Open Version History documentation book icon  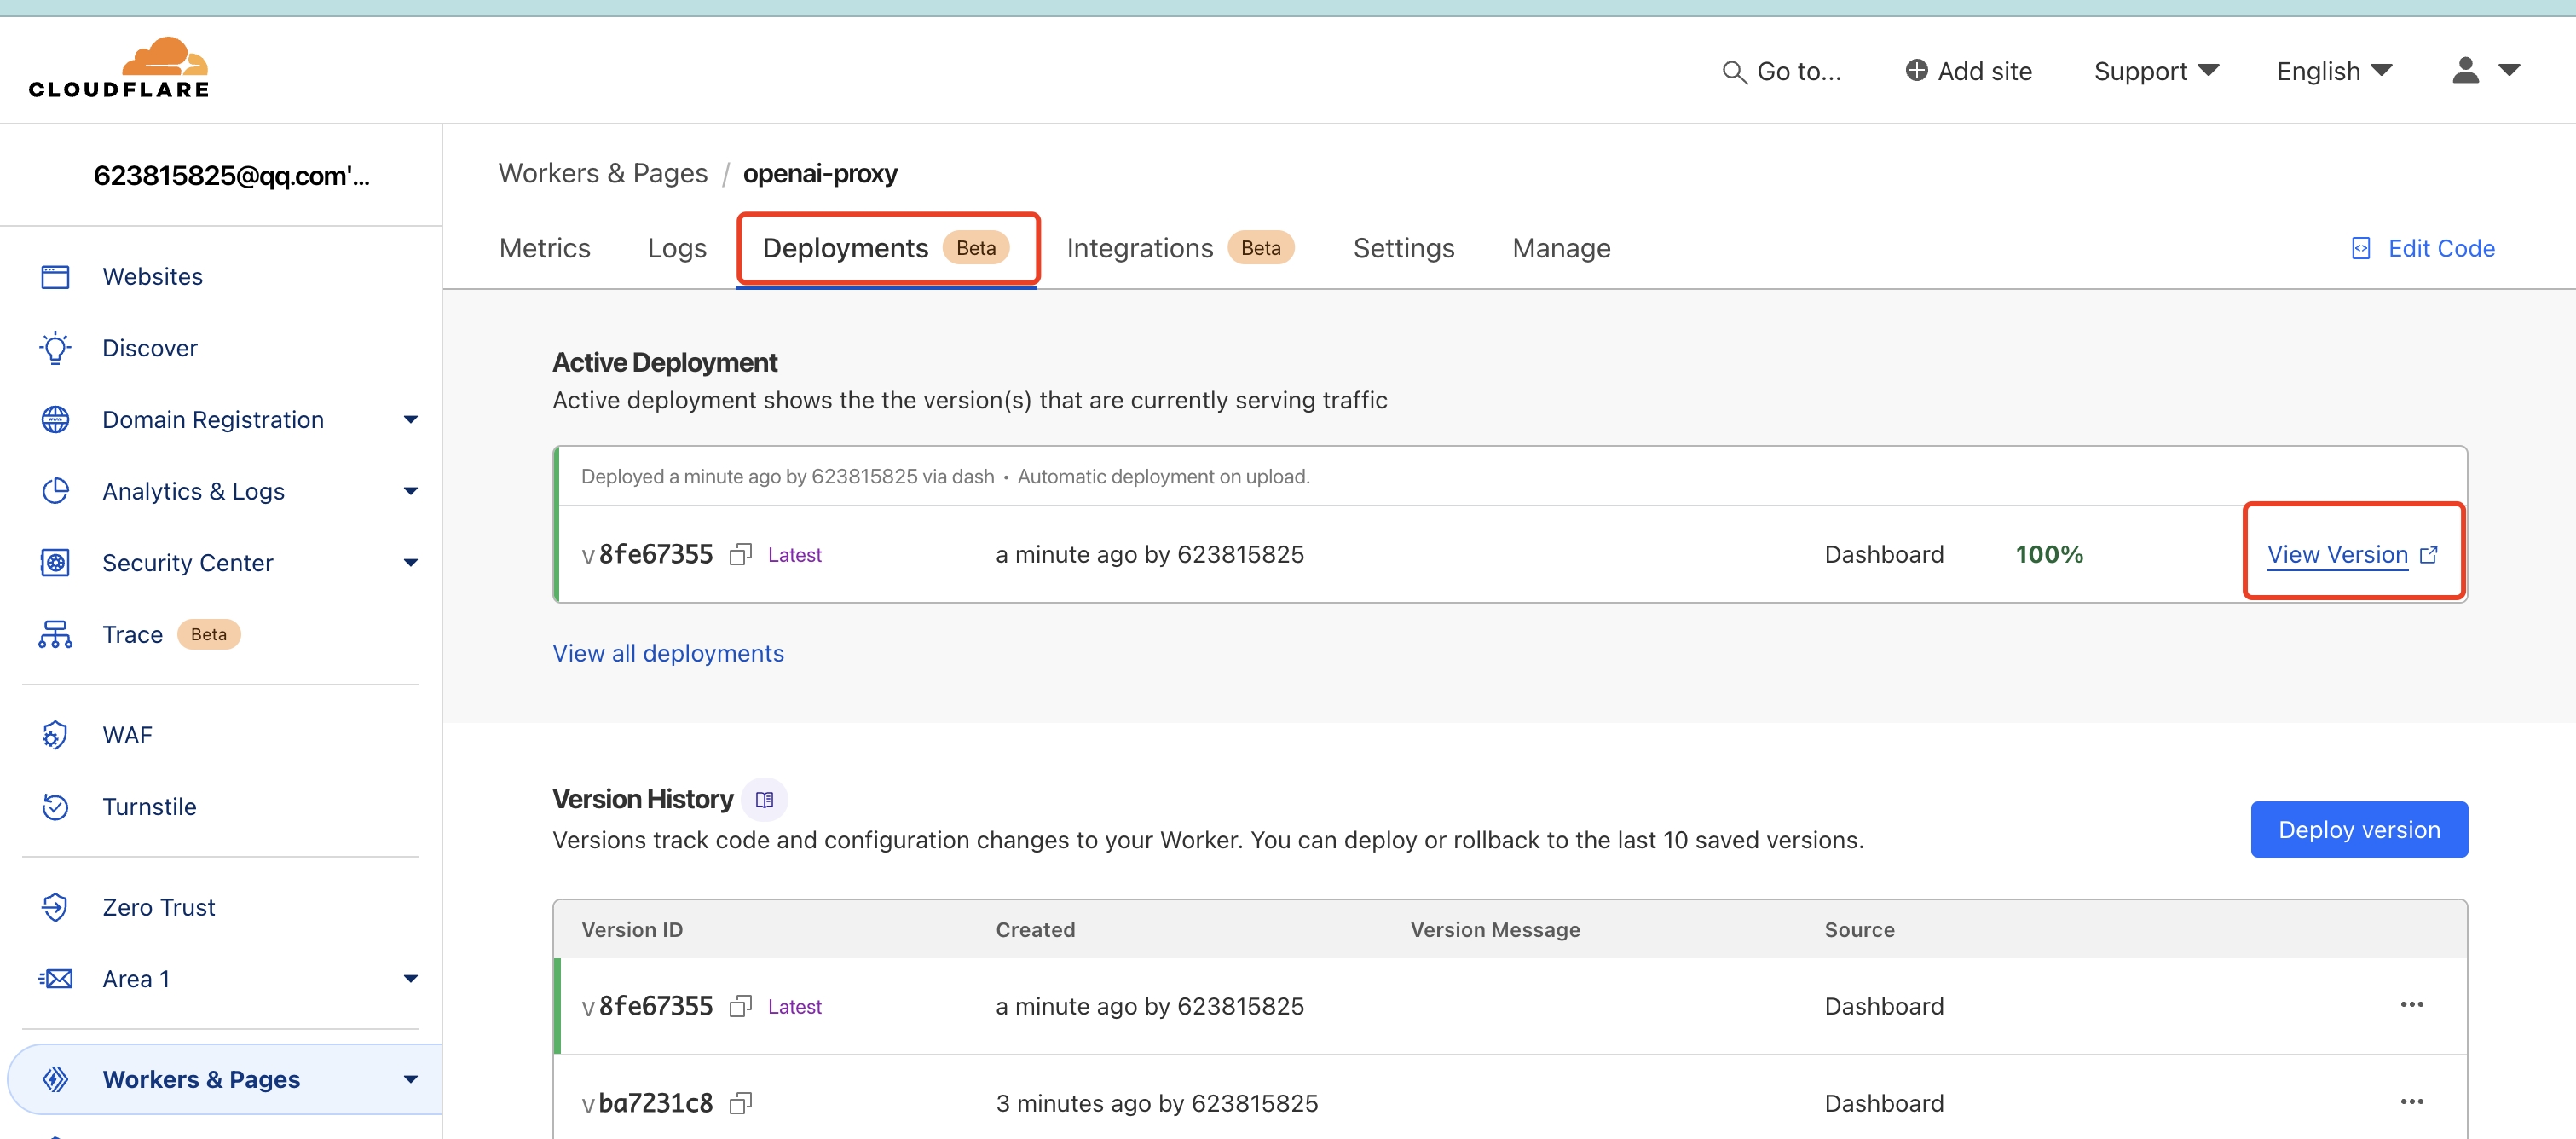pos(765,800)
